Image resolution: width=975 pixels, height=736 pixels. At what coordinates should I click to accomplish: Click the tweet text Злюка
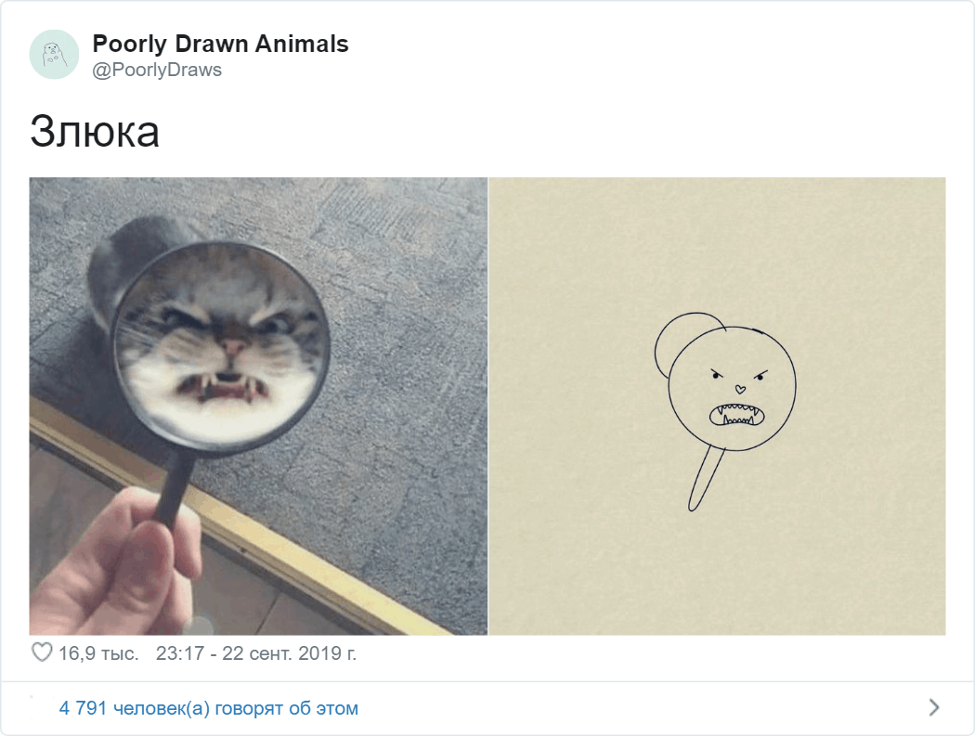coord(95,132)
